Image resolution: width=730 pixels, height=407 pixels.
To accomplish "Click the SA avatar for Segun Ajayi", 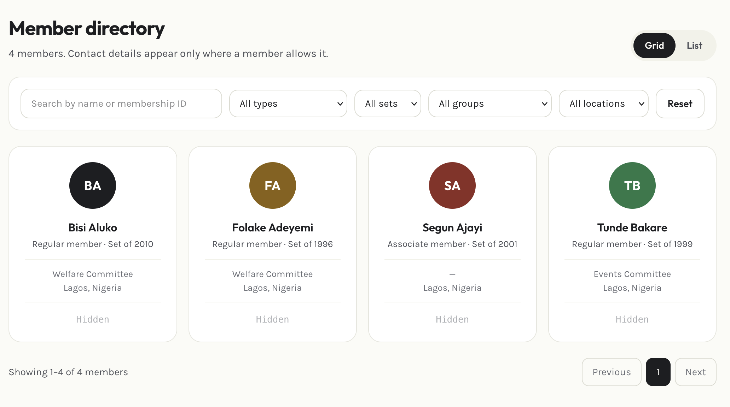I will click(x=452, y=185).
